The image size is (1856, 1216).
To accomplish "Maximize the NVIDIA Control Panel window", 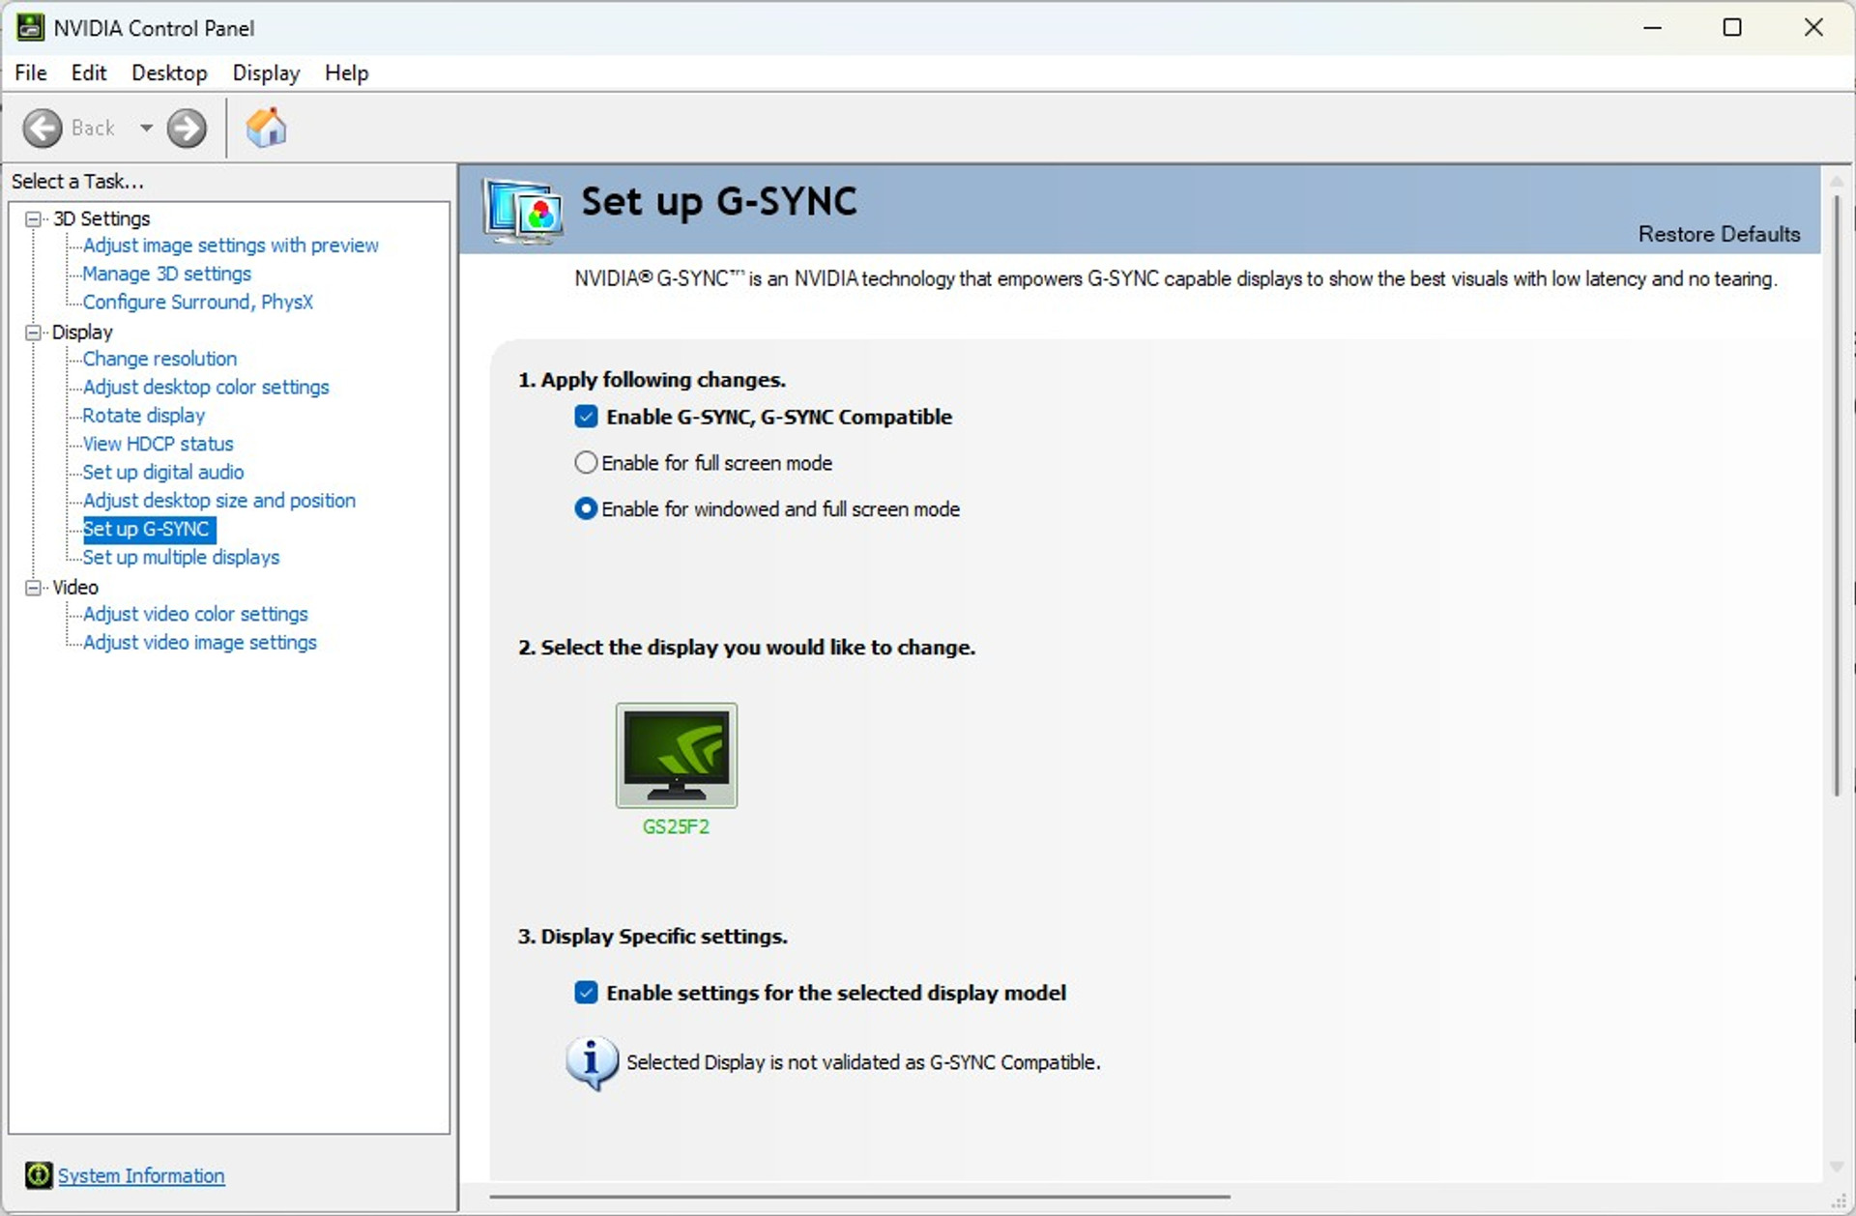I will (x=1732, y=27).
